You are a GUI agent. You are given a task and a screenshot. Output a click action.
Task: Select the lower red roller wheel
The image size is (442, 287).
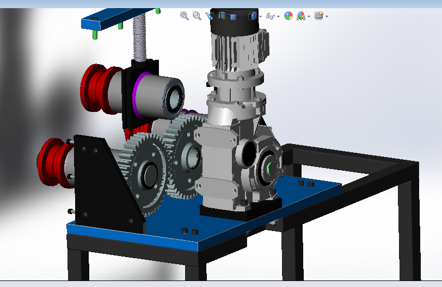click(x=53, y=163)
